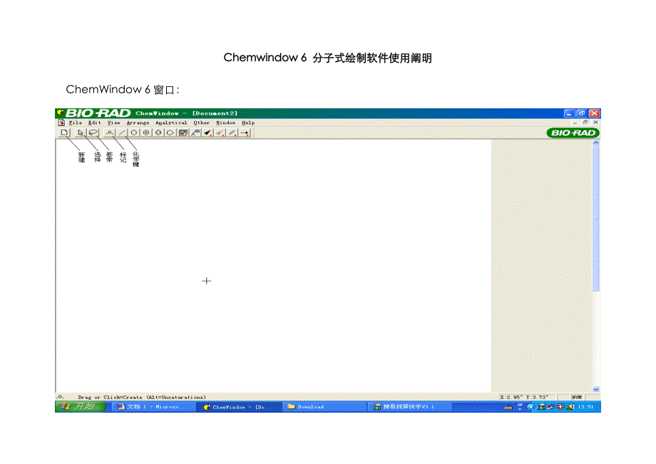Switch to the Microsoft Word taskbar item
656x464 pixels.
click(x=150, y=407)
